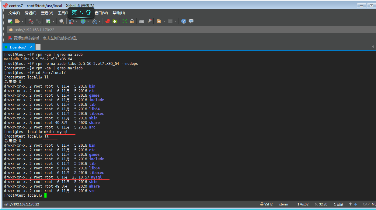This screenshot has height=210, width=376.
Task: Click the blue down arrow in status bar
Action: click(x=356, y=204)
